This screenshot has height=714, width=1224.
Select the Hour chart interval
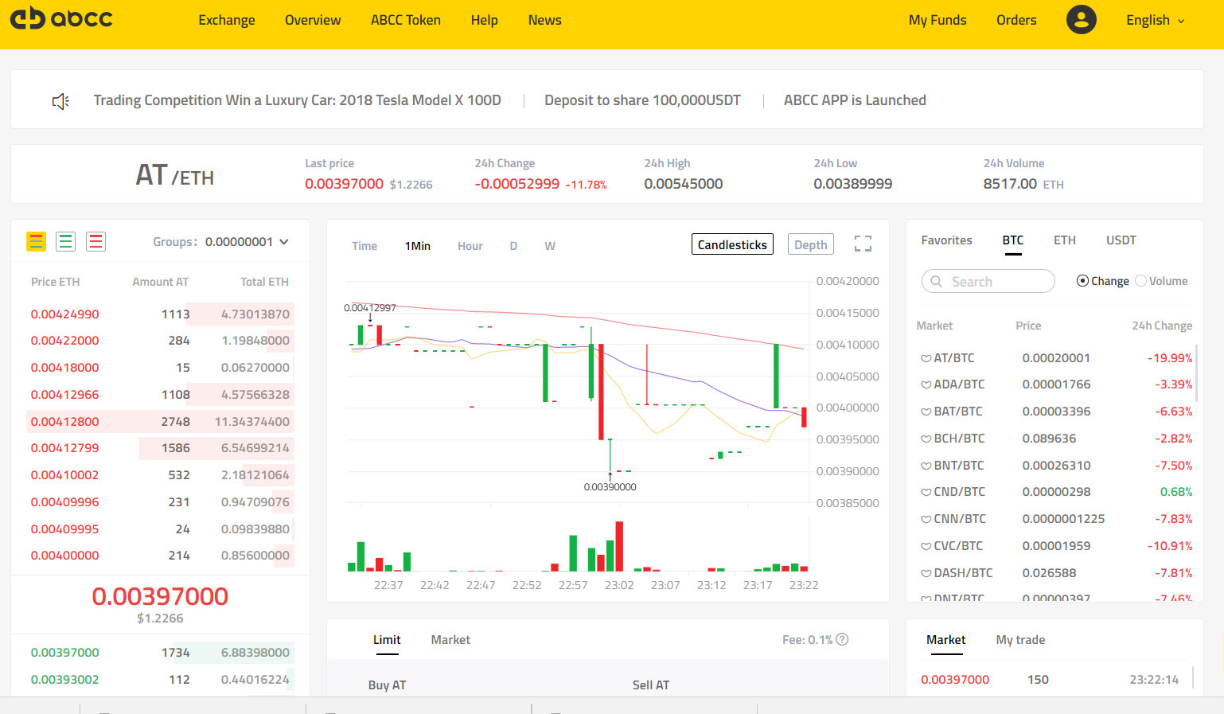tap(470, 246)
